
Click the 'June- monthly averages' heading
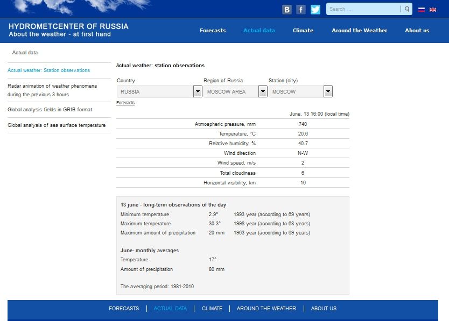point(150,251)
